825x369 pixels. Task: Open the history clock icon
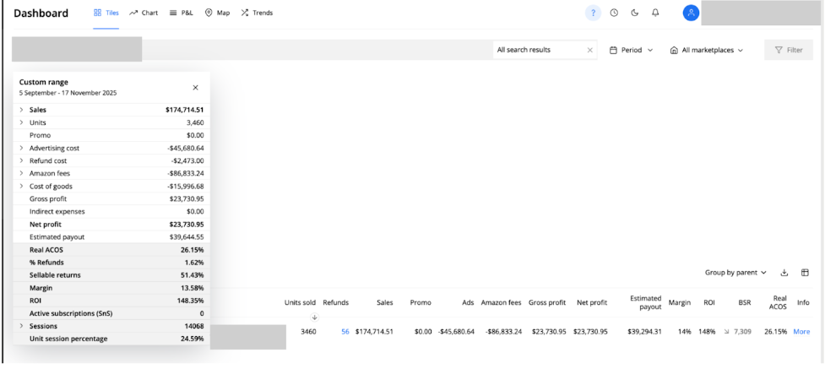tap(614, 14)
